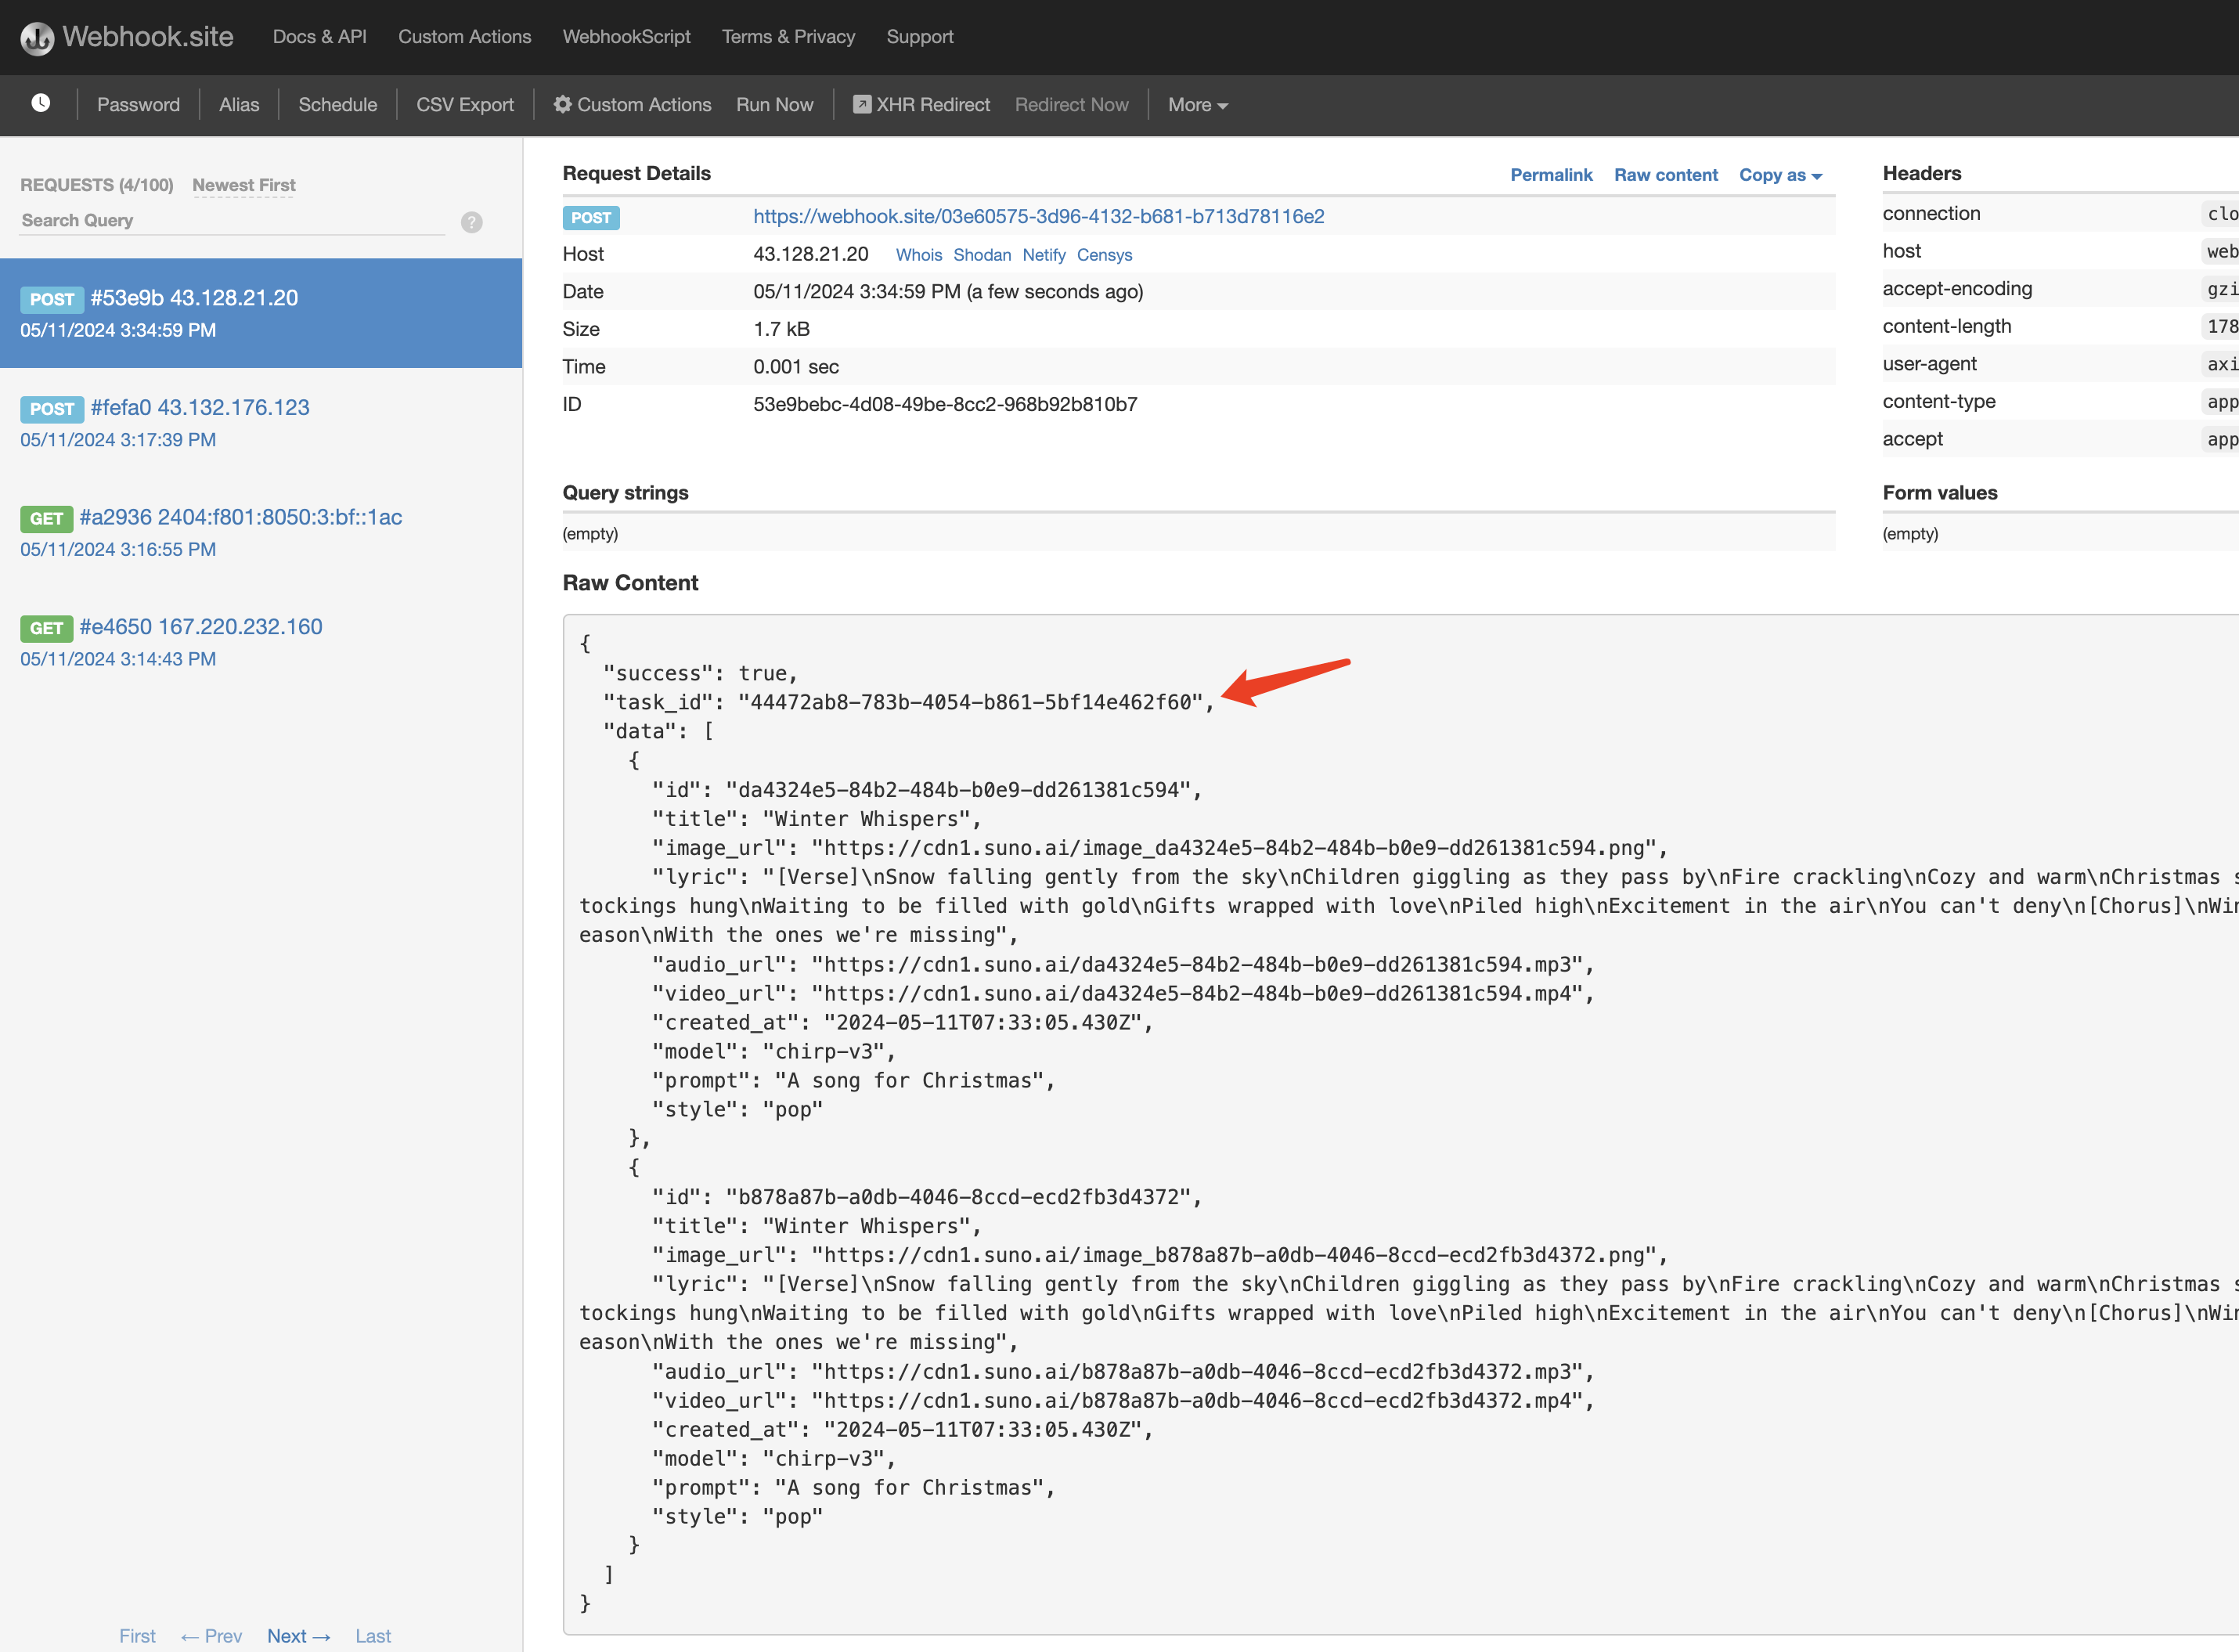Click the Webhook.site logo icon

pos(37,38)
